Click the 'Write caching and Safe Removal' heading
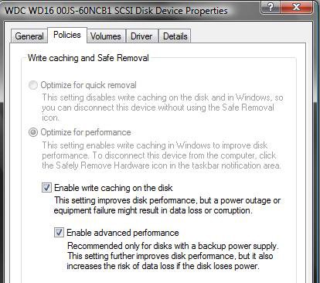Screen dimensions: 320x283 [x=88, y=58]
